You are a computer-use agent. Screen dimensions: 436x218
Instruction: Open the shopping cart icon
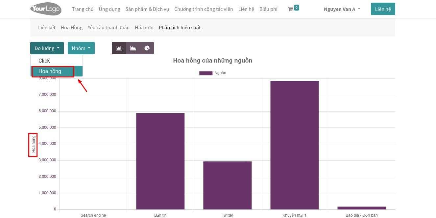coord(290,9)
